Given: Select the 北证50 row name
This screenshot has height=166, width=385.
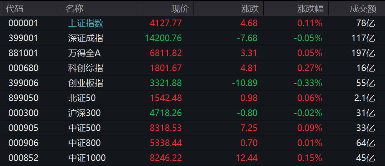Looking at the screenshot, I should coord(82,98).
